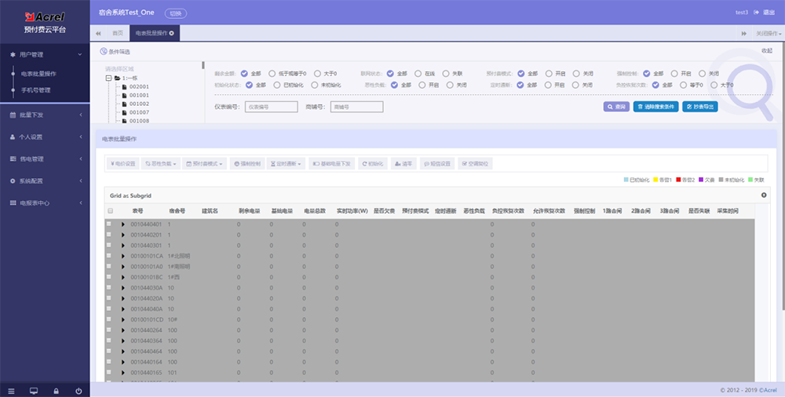This screenshot has width=785, height=397.
Task: Click the double-arrow tab scroll left icon
Action: pos(98,34)
